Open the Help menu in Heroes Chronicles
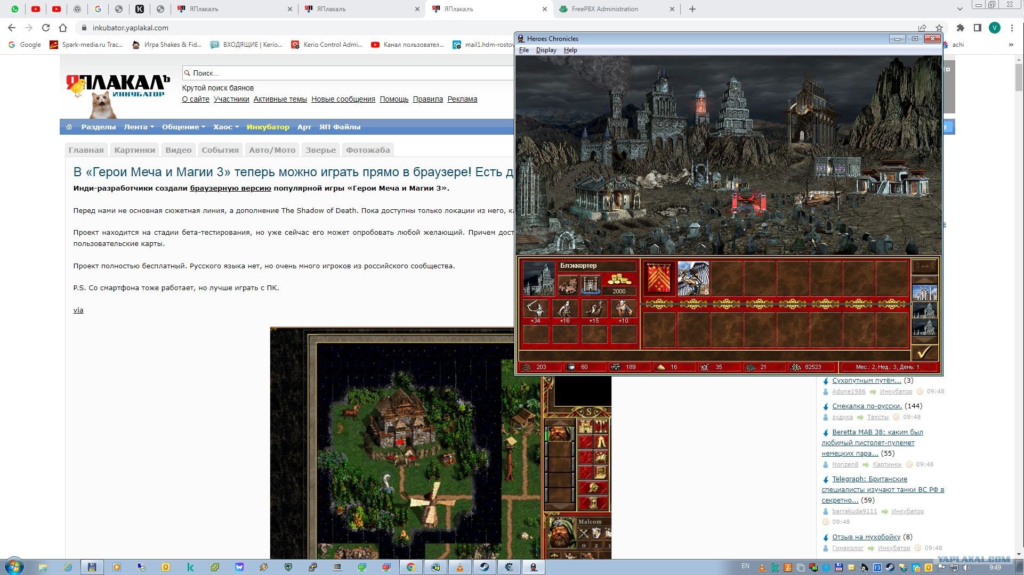Viewport: 1024px width, 575px height. tap(570, 50)
